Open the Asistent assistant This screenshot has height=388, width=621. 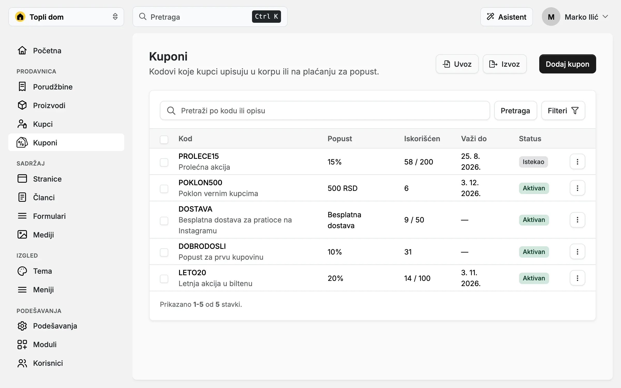click(507, 17)
